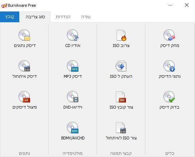Open the Audio CD (אודיו CD) icon

(73, 35)
